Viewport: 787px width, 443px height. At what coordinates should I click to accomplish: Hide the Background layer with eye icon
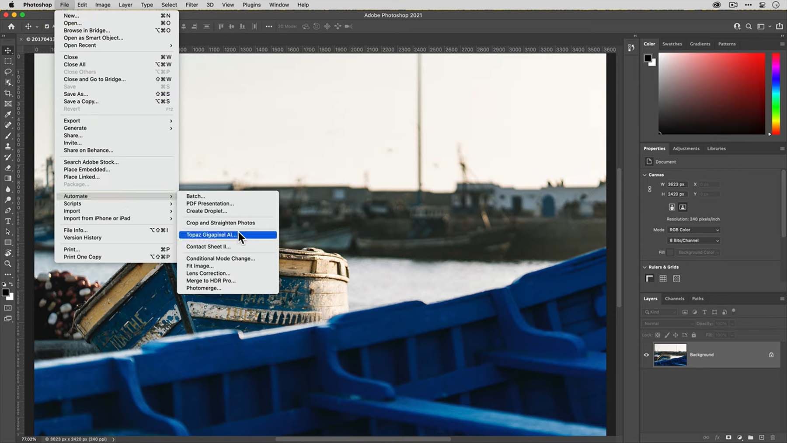(x=646, y=355)
